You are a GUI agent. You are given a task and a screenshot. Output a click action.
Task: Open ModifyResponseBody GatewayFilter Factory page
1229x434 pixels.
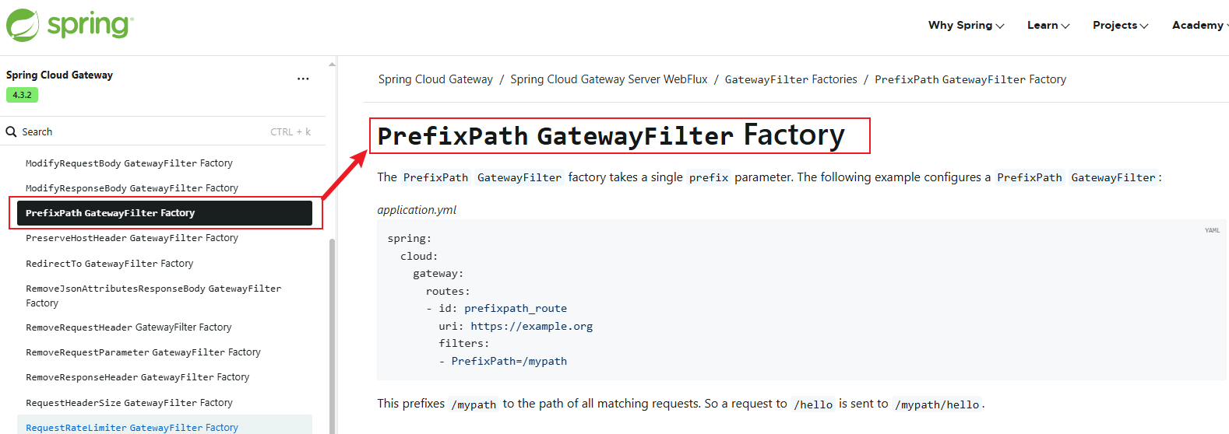pos(132,188)
